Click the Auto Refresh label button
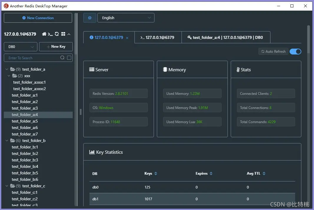Image resolution: width=314 pixels, height=210 pixels. tap(273, 52)
